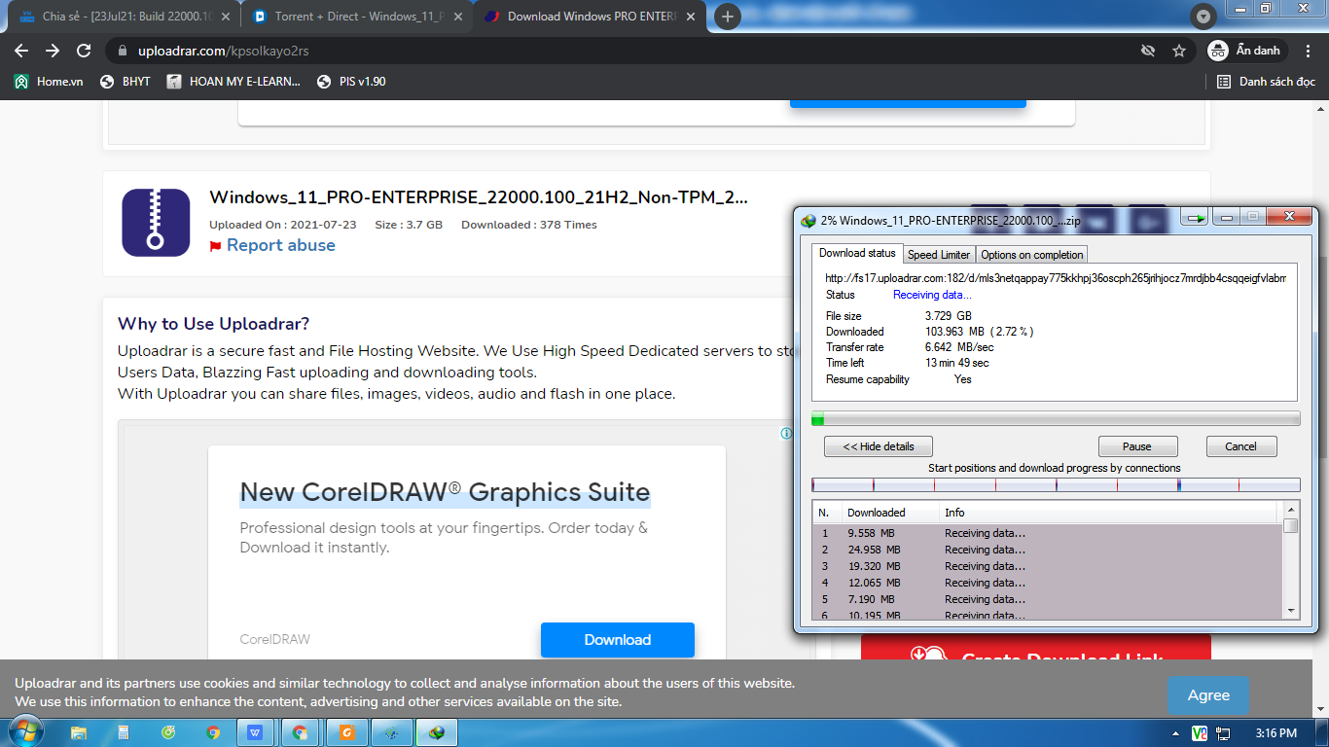Click New CorelDRAW Graphics Suite headline
The image size is (1329, 747).
pos(445,492)
